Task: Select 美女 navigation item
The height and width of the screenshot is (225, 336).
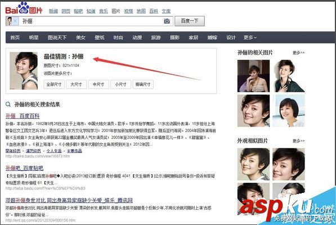Action: point(80,38)
